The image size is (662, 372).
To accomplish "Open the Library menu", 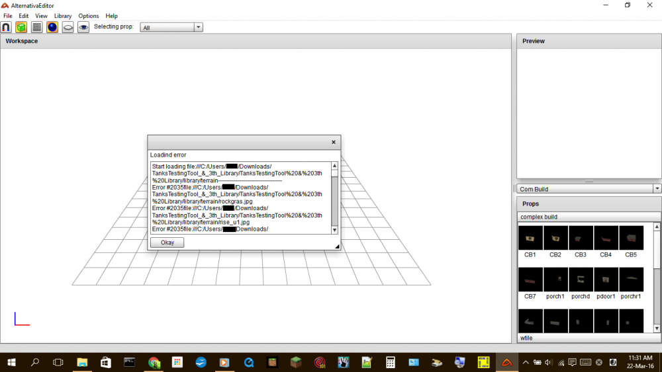I will [x=63, y=16].
